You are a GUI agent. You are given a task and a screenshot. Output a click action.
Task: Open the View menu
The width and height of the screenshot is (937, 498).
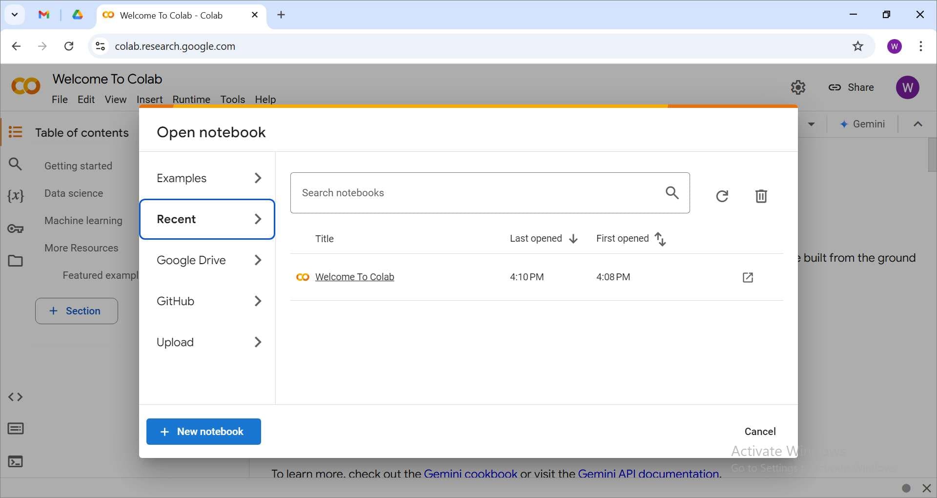coord(116,99)
